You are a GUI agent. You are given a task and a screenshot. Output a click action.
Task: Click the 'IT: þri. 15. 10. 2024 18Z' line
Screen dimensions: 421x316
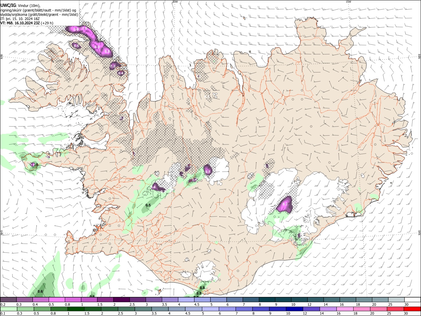pos(20,19)
